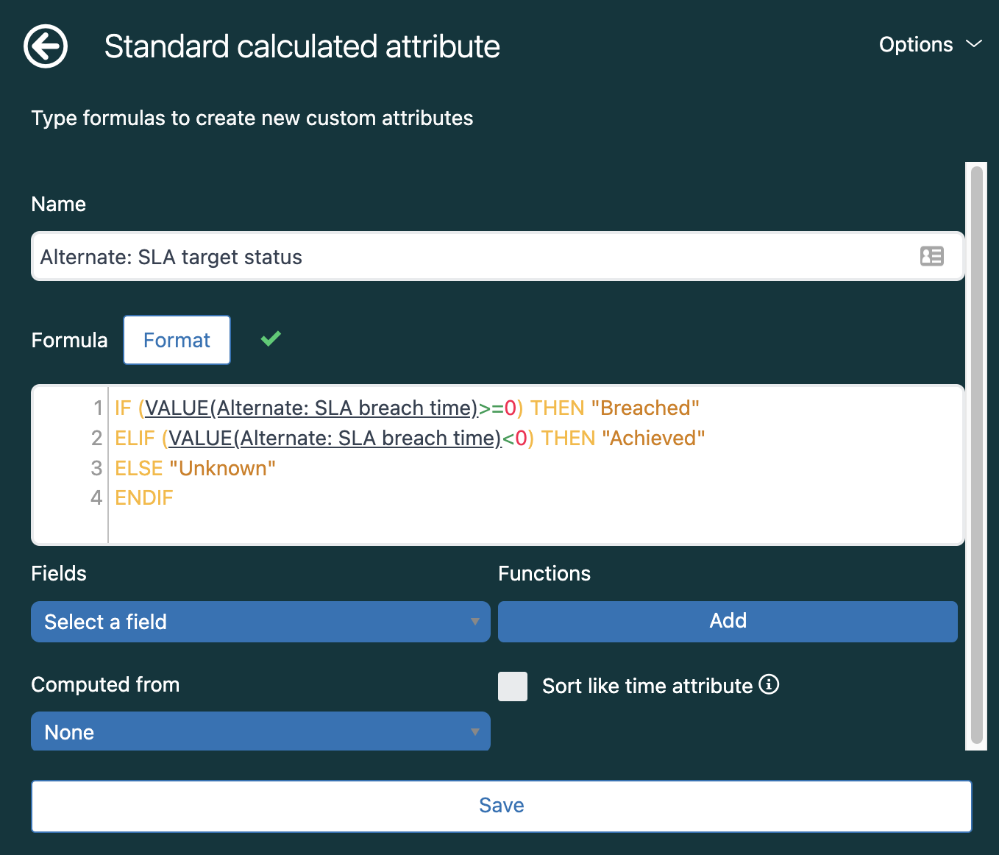Place cursor on the "Achieved" string
The height and width of the screenshot is (855, 999).
(653, 439)
